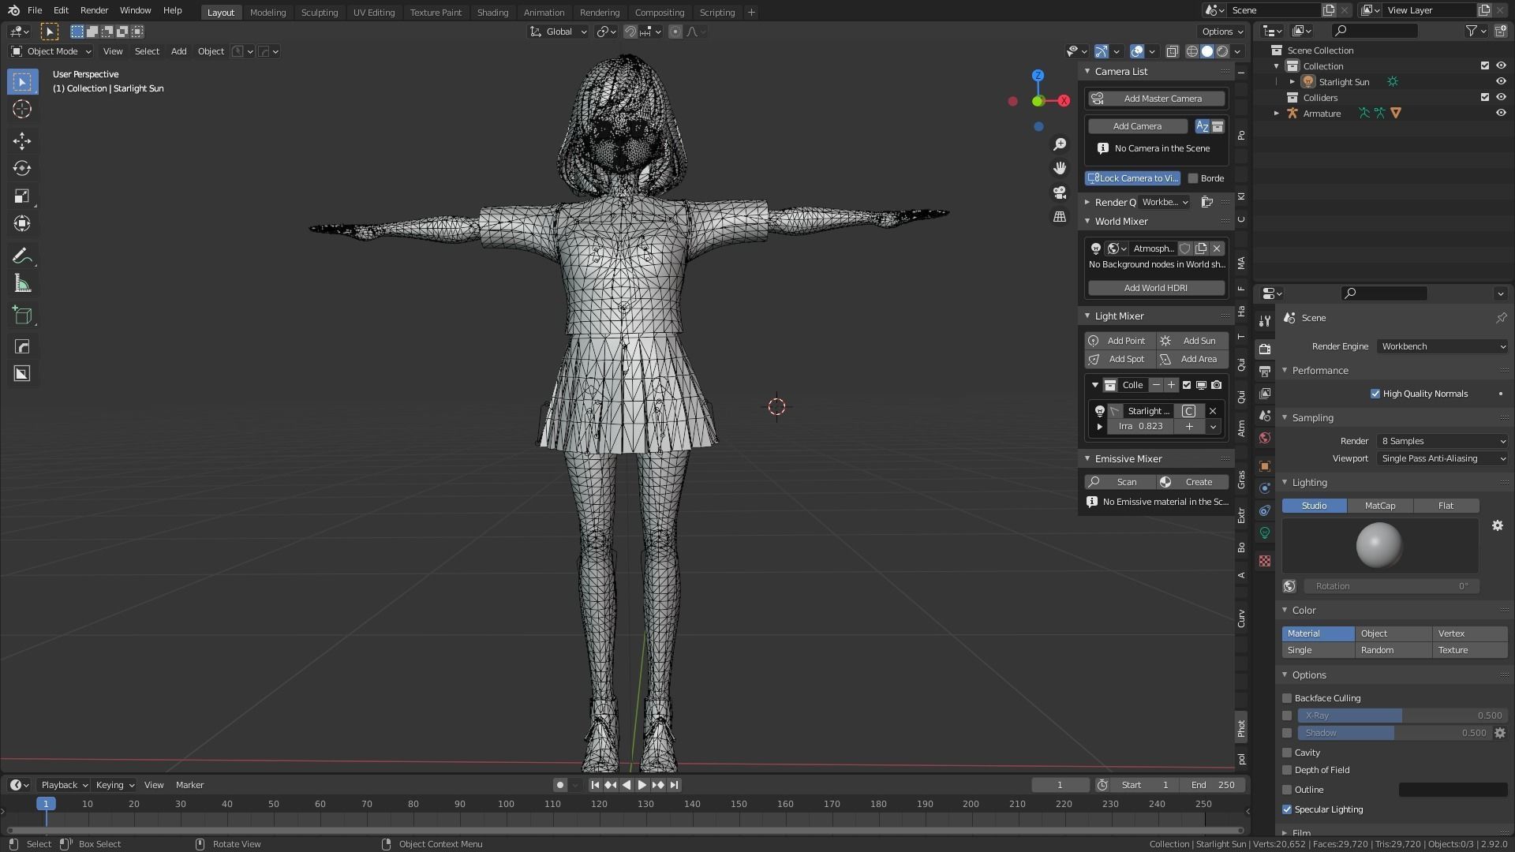
Task: Select the Measure tool
Action: [22, 284]
